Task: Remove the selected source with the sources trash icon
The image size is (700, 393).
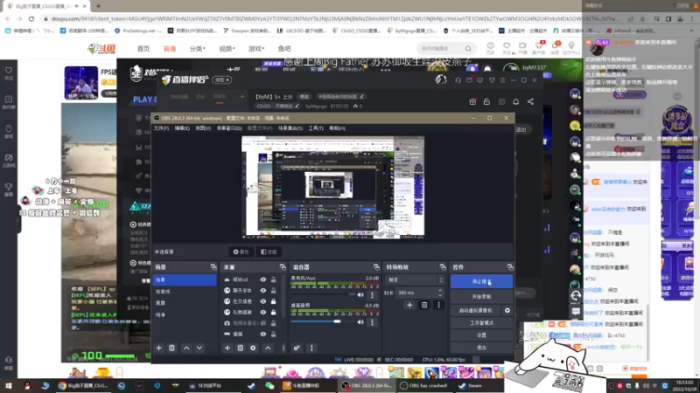Action: click(240, 348)
